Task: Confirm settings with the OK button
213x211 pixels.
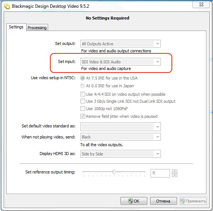Action: click(134, 201)
